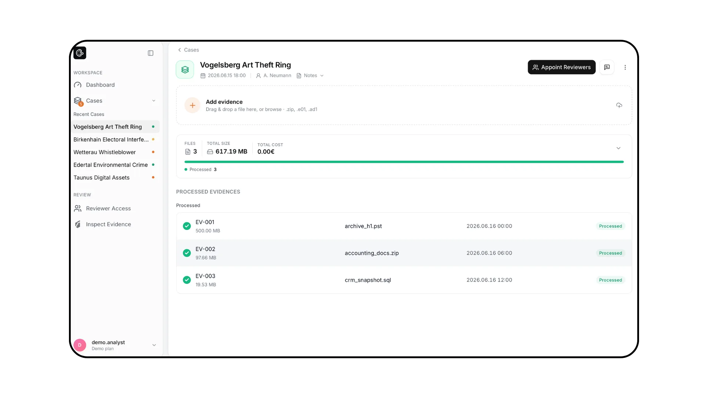Viewport: 708px width, 398px height.
Task: Open crm_snapshot.sql evidence file
Action: (x=368, y=280)
